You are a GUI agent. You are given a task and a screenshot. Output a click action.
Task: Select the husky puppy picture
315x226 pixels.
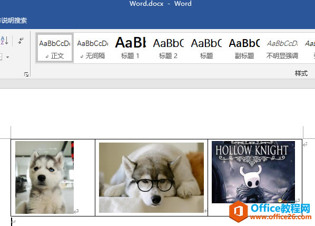[44, 177]
